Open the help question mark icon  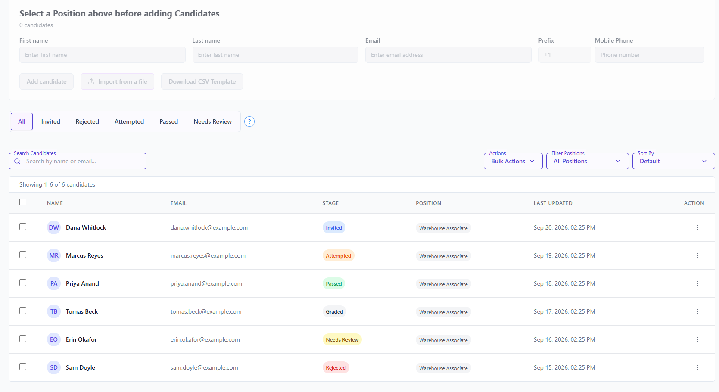pyautogui.click(x=249, y=121)
